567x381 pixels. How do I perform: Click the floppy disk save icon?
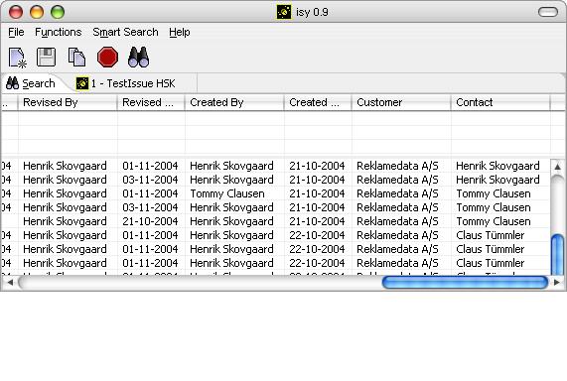click(47, 58)
